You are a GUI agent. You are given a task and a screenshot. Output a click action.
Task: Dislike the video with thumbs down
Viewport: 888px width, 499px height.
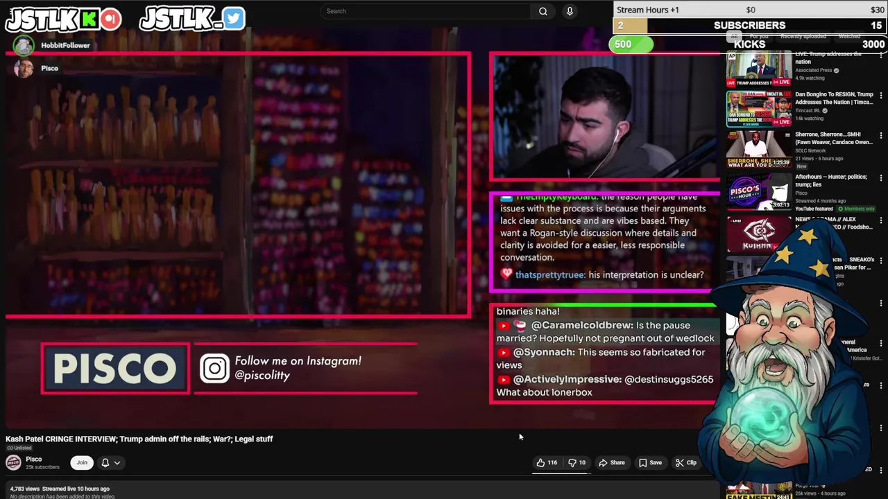577,462
